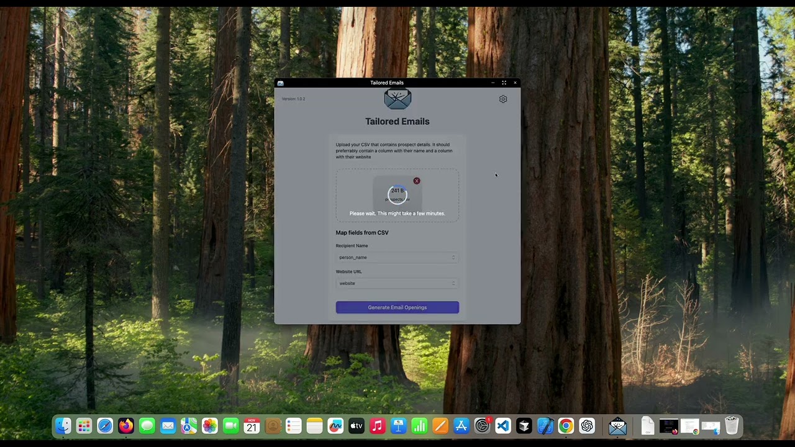Open Numbers from the Dock
795x447 pixels.
tap(419, 426)
